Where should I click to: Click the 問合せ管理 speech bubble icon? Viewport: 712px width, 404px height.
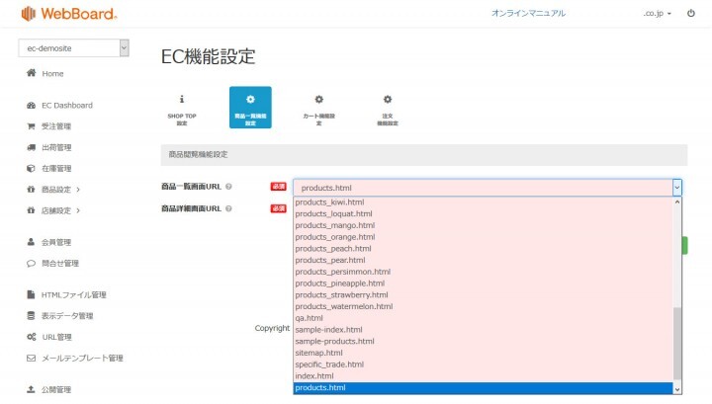click(31, 263)
